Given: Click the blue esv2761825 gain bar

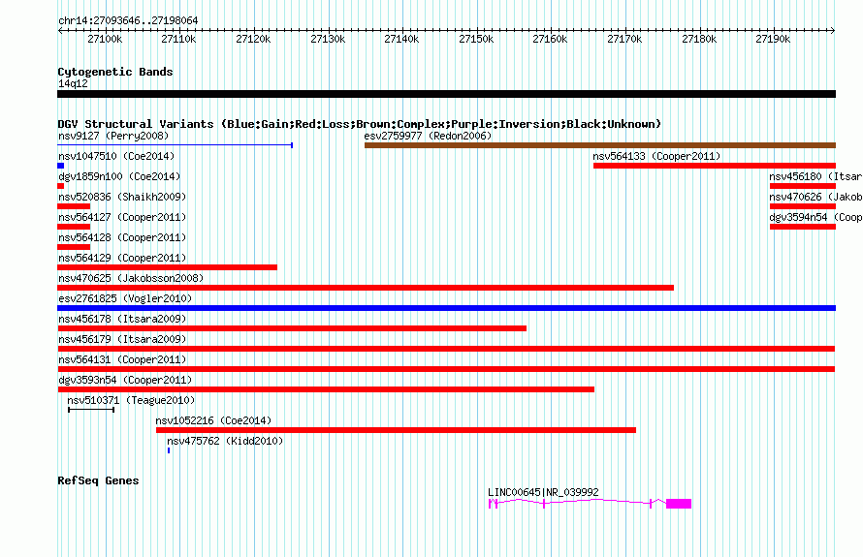Looking at the screenshot, I should tap(447, 308).
